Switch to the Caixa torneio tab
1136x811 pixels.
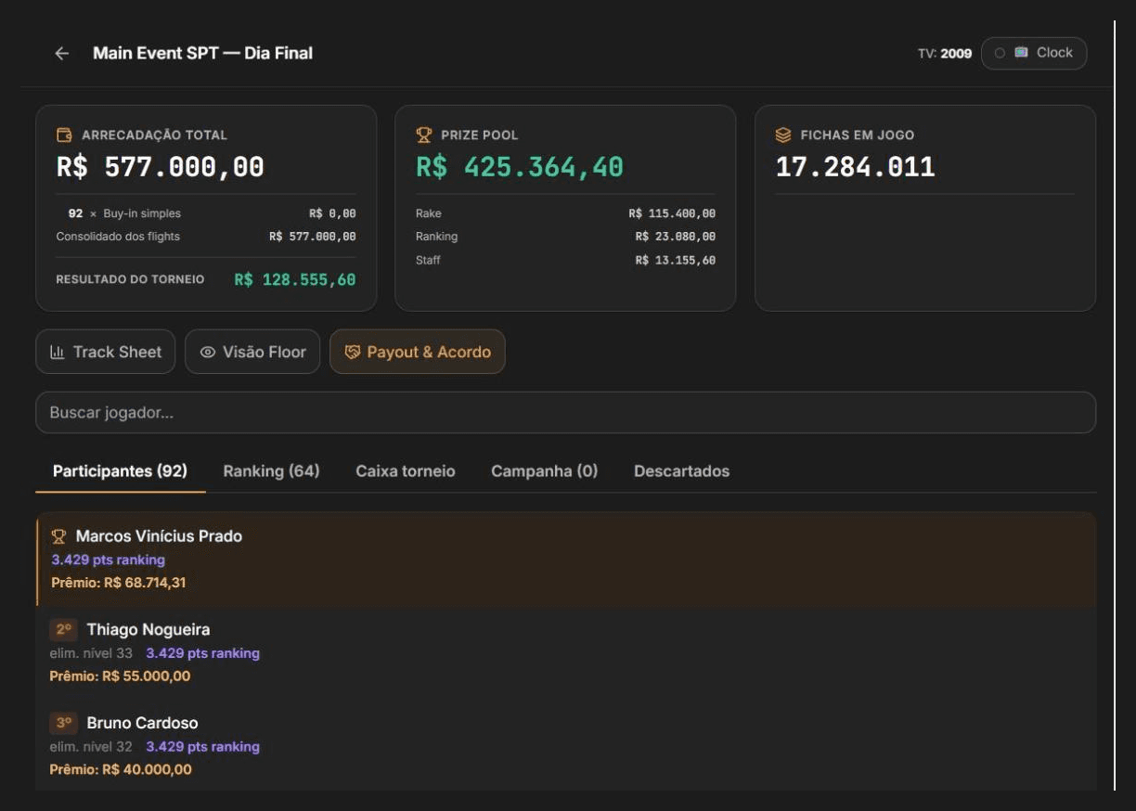(406, 471)
